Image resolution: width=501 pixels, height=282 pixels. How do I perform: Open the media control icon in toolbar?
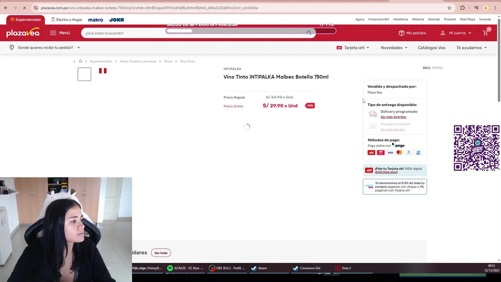(x=476, y=8)
